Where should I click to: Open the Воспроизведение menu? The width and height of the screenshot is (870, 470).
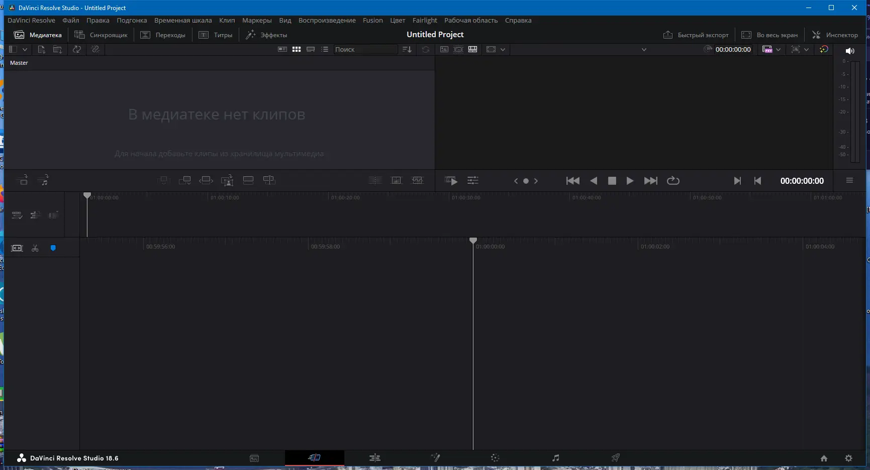tap(327, 20)
